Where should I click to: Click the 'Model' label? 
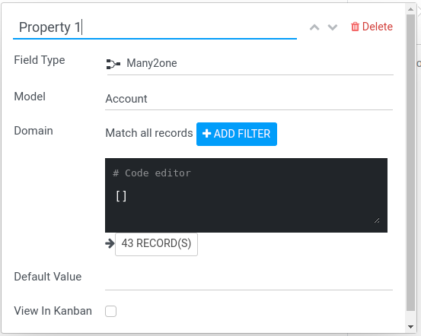(30, 97)
